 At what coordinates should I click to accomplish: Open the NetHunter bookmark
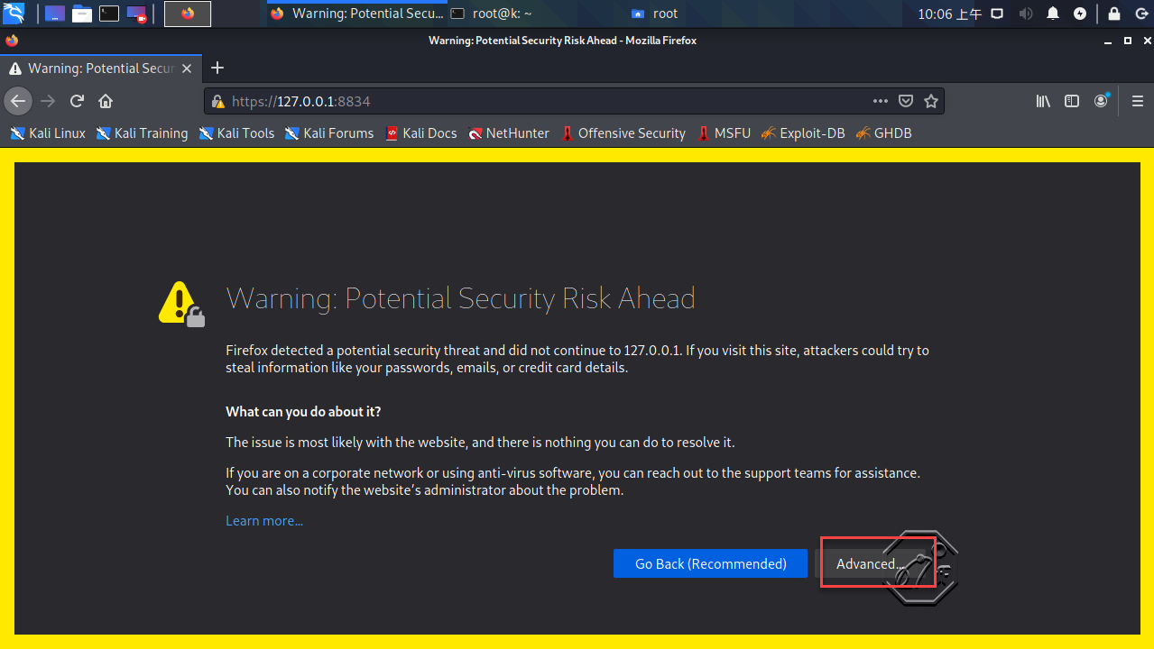[x=509, y=133]
